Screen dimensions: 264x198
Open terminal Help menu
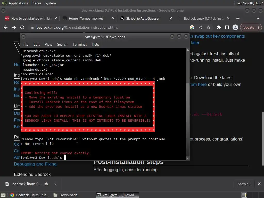pos(95,44)
